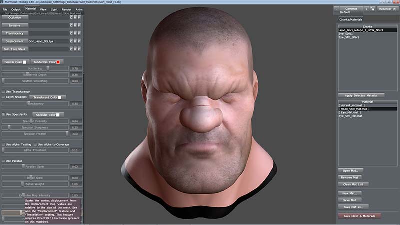Screen dimensions: 400x225
Task: Click the Scattering slider
Action: pos(35,68)
